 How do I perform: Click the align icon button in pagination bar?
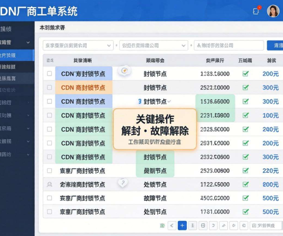point(192,225)
